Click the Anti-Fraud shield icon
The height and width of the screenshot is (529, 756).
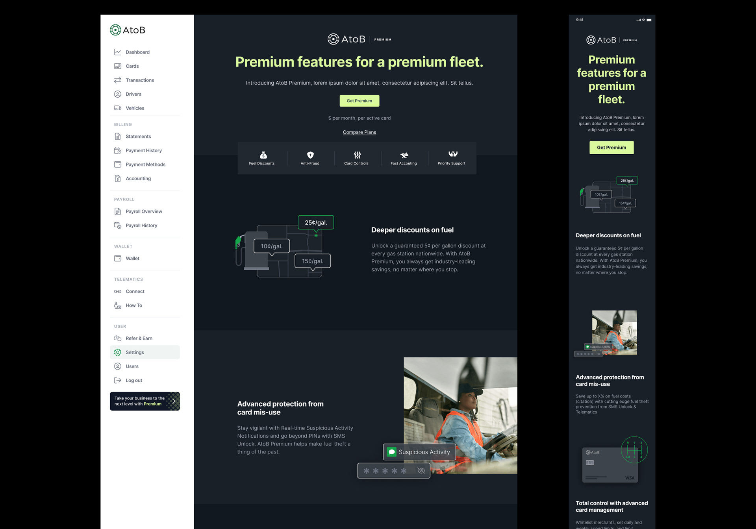[x=310, y=155]
